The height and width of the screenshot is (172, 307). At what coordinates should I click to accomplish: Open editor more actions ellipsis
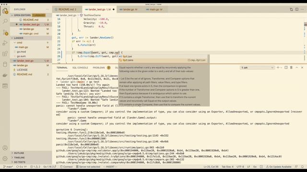tap(302, 10)
